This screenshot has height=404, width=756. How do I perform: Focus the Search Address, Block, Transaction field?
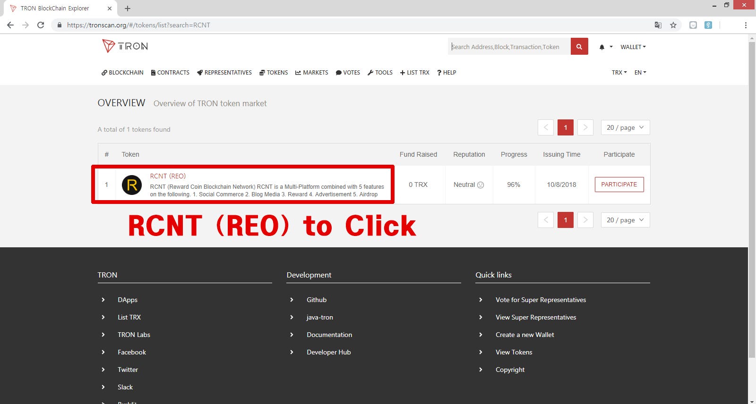pos(509,46)
